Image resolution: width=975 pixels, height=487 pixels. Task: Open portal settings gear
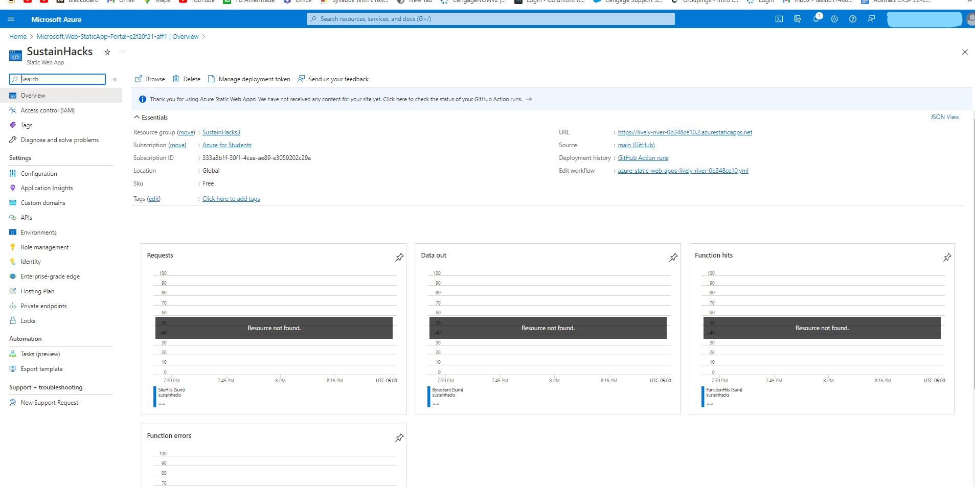point(834,19)
